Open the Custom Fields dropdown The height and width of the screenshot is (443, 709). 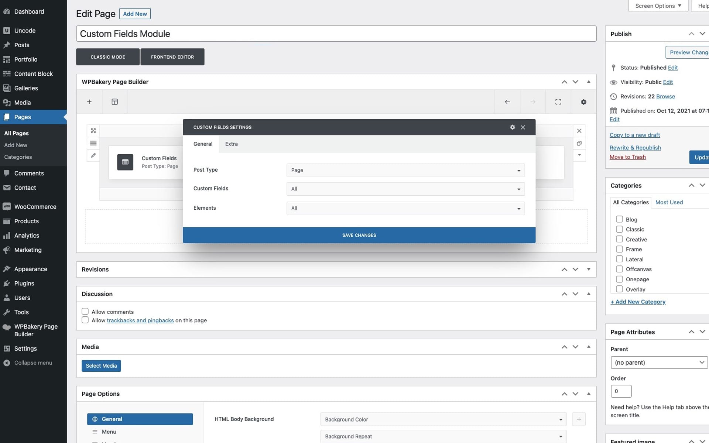[405, 189]
